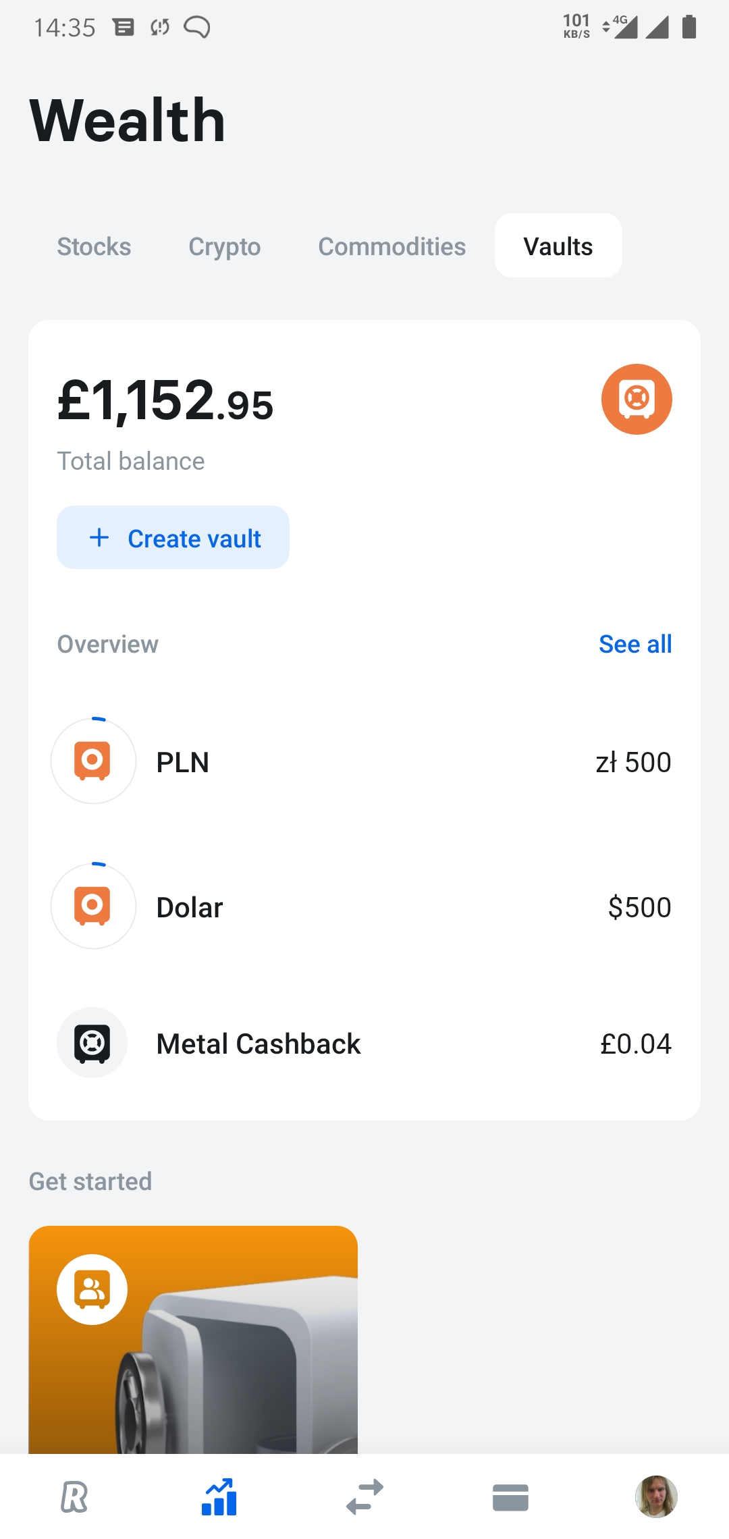The width and height of the screenshot is (729, 1539).
Task: Switch to the Stocks tab
Action: tap(94, 246)
